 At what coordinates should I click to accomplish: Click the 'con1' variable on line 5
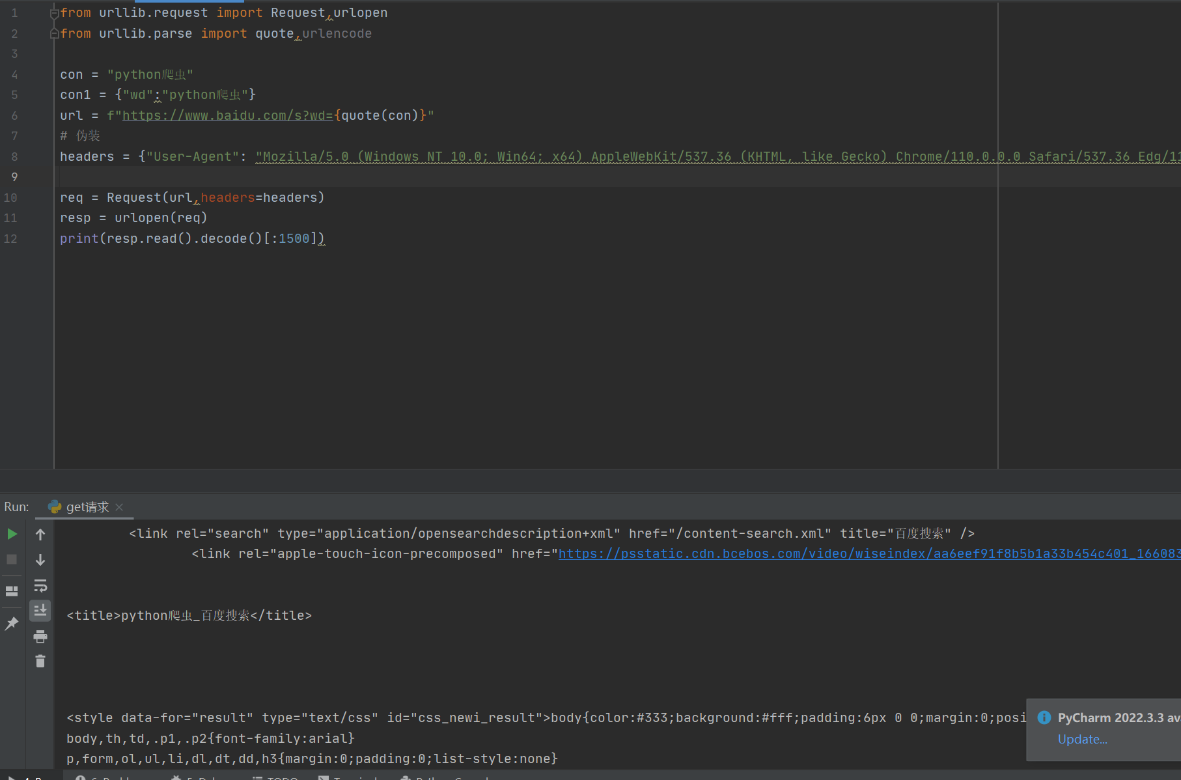pyautogui.click(x=76, y=95)
